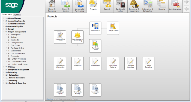Image resolution: width=191 pixels, height=102 pixels.
Task: Open the Job Status Report icon
Action: (60, 90)
